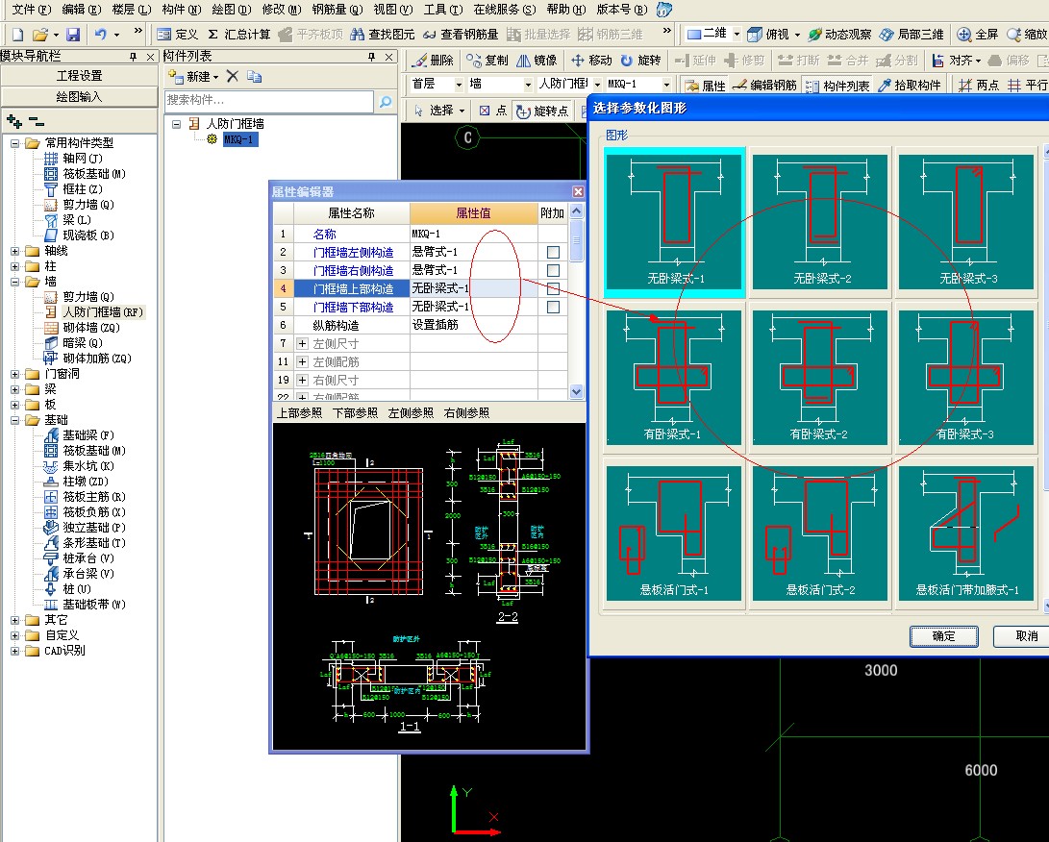Click delete X icon in component list
The width and height of the screenshot is (1049, 842).
pyautogui.click(x=232, y=76)
